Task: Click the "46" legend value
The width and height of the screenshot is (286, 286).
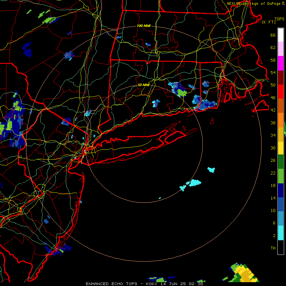Action: click(273, 98)
